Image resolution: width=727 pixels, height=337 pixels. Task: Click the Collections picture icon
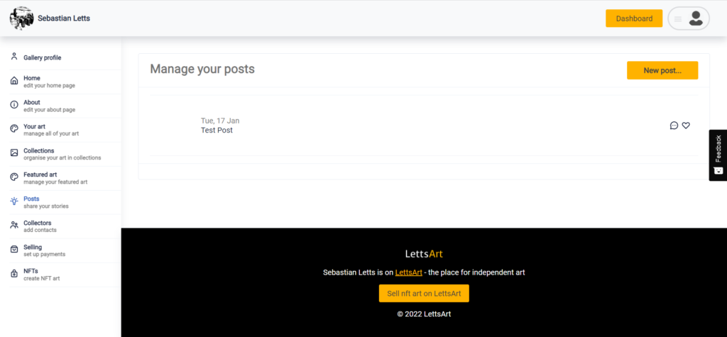14,153
